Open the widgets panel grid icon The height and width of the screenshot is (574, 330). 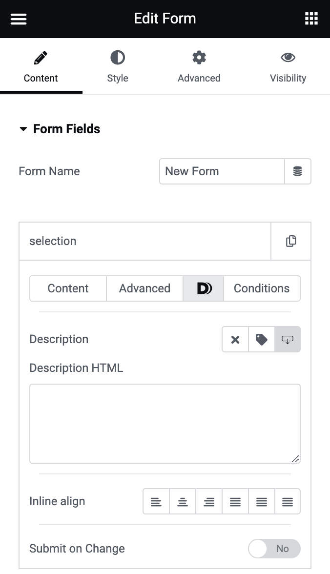click(x=311, y=19)
